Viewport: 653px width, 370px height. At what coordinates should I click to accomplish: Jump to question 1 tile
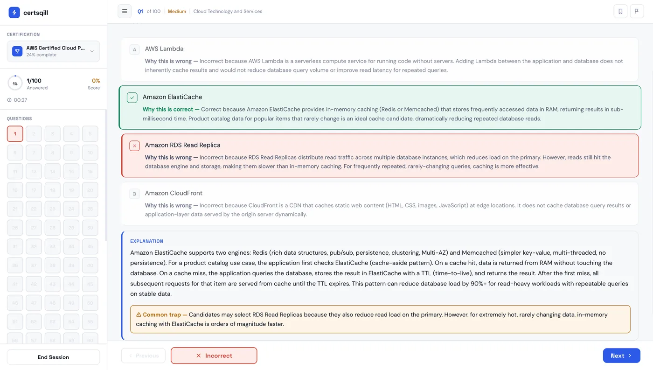click(x=15, y=134)
